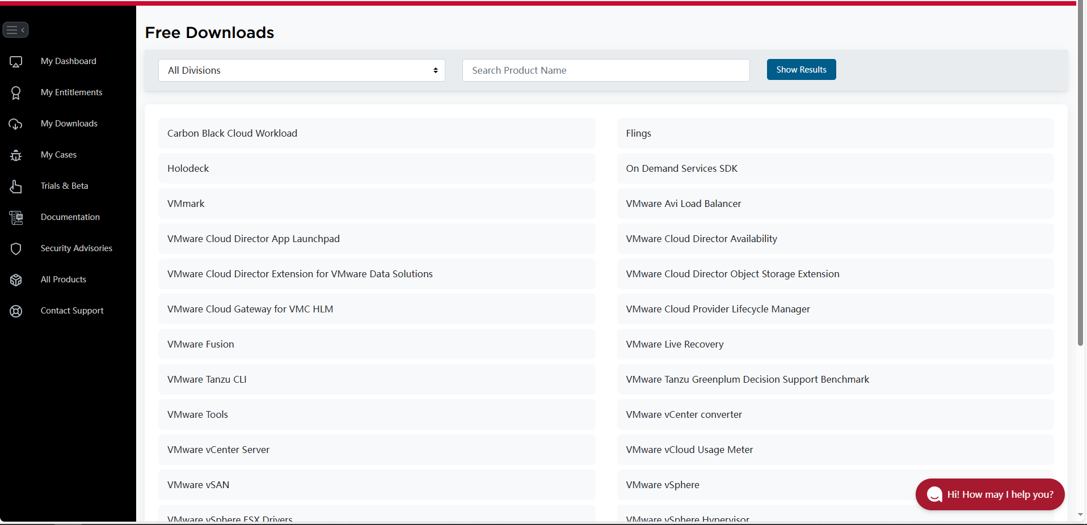Click the scrollbar down arrow
Screen dimensions: 1087x525
point(1081,515)
